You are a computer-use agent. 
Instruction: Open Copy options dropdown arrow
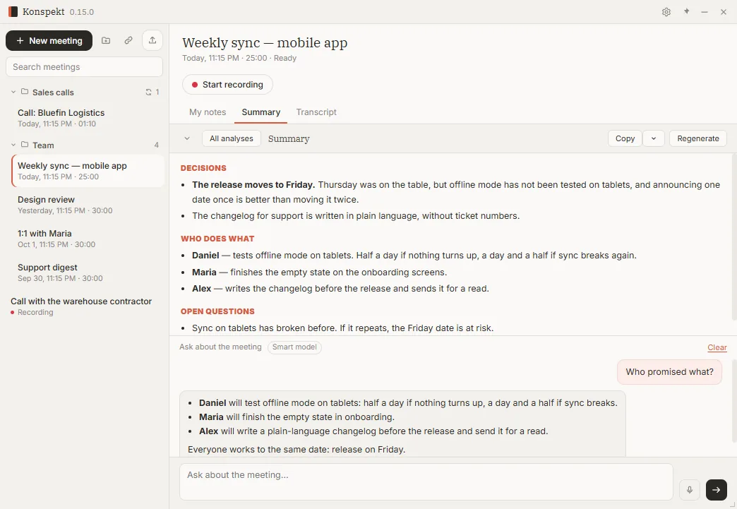653,138
